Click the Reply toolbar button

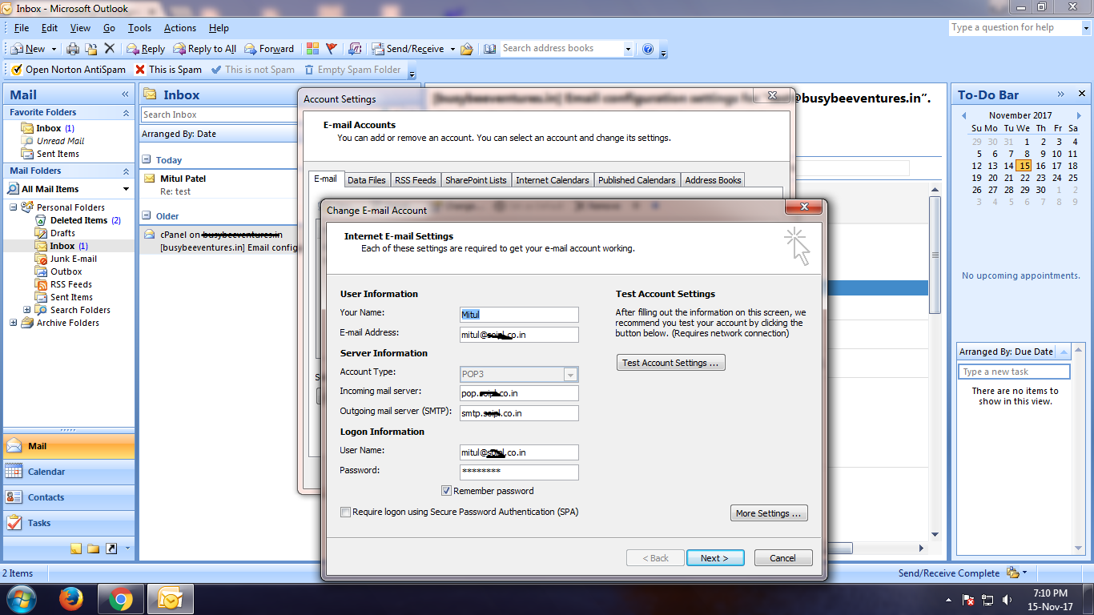click(x=146, y=49)
